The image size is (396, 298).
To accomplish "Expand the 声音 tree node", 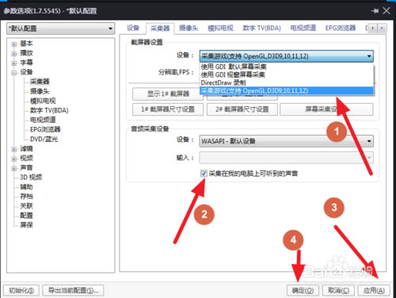I will (x=14, y=168).
